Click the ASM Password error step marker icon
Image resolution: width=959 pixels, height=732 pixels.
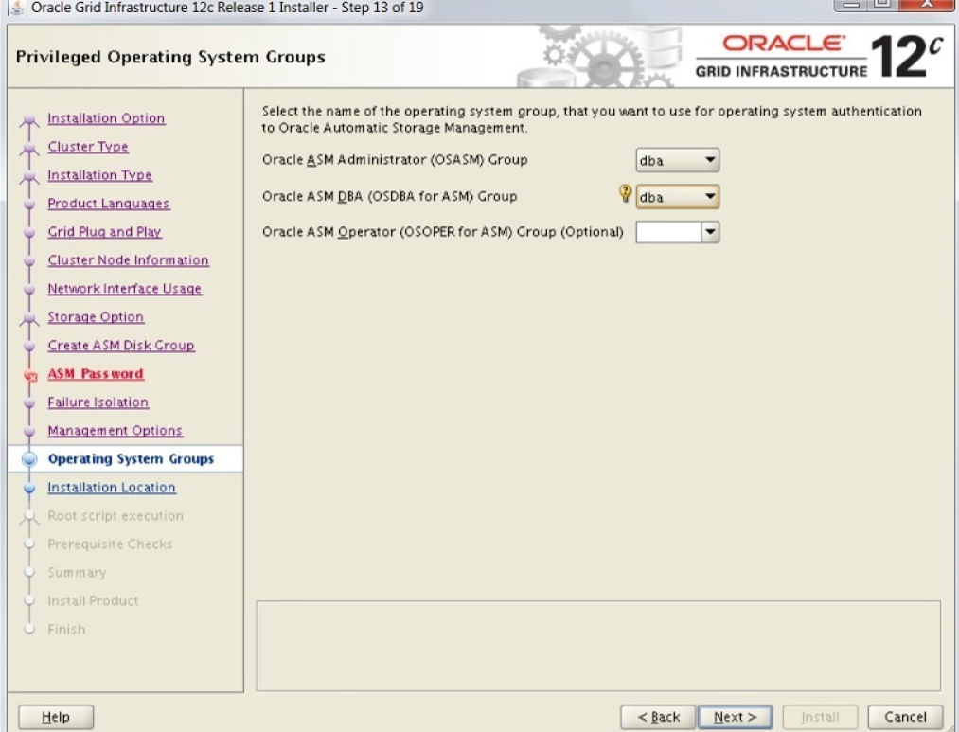[x=30, y=376]
